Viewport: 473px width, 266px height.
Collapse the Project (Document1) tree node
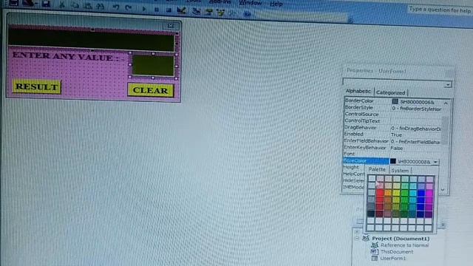[356, 238]
